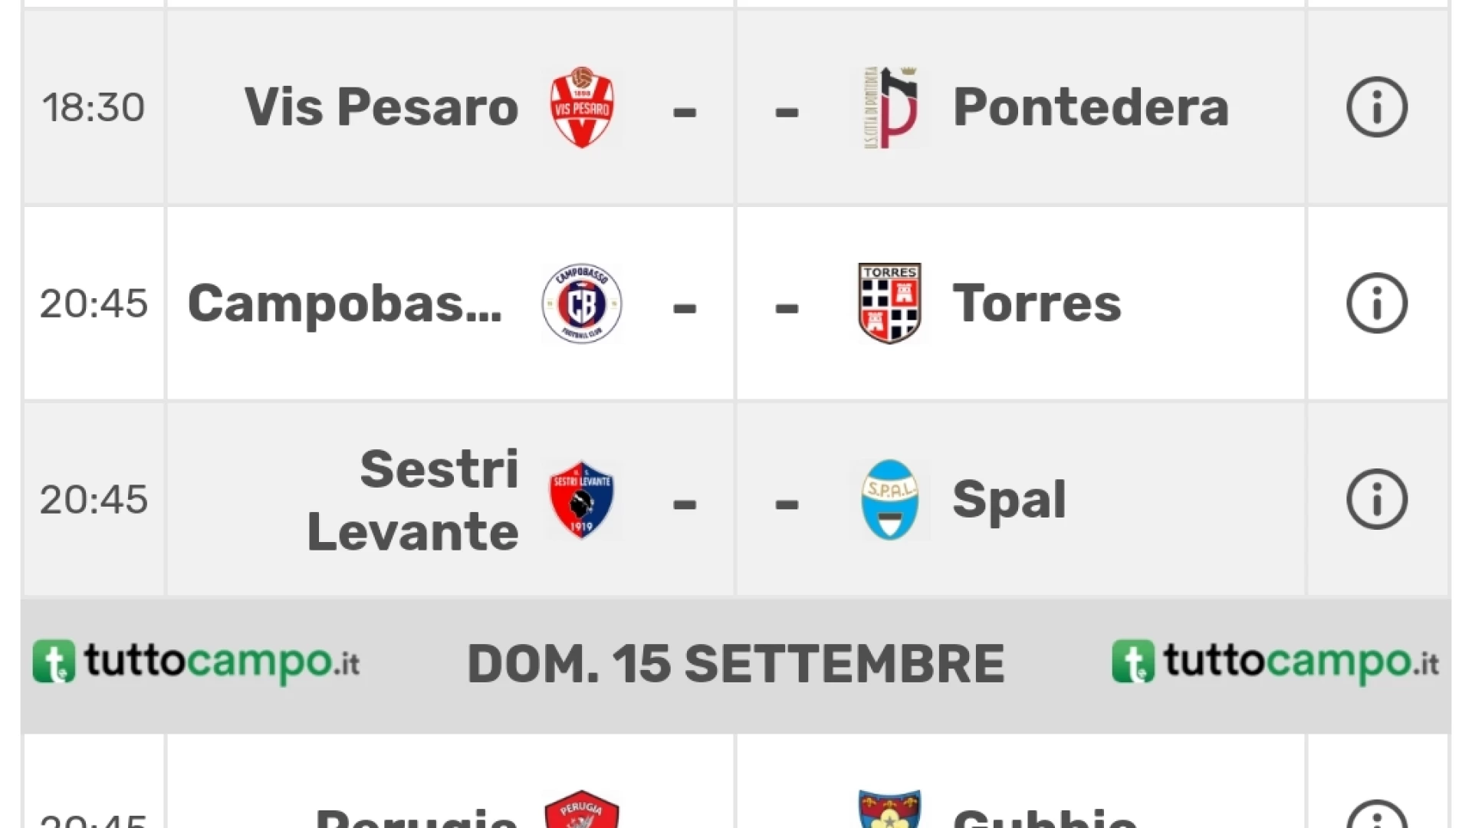This screenshot has width=1472, height=828.
Task: Click the left tuttocampo.it logo
Action: pyautogui.click(x=196, y=662)
